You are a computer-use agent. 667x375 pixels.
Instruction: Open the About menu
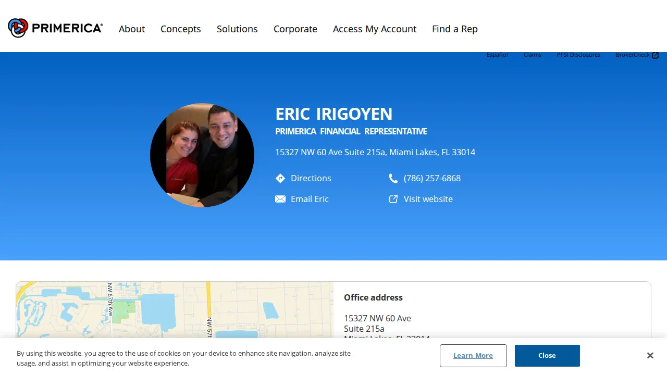pyautogui.click(x=132, y=29)
